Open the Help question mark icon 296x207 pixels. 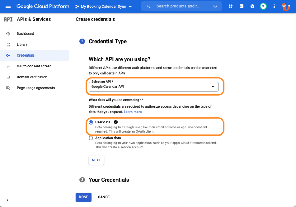252,6
